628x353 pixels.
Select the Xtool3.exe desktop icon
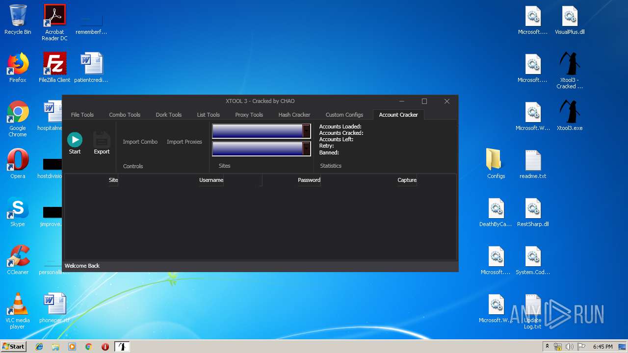click(570, 116)
